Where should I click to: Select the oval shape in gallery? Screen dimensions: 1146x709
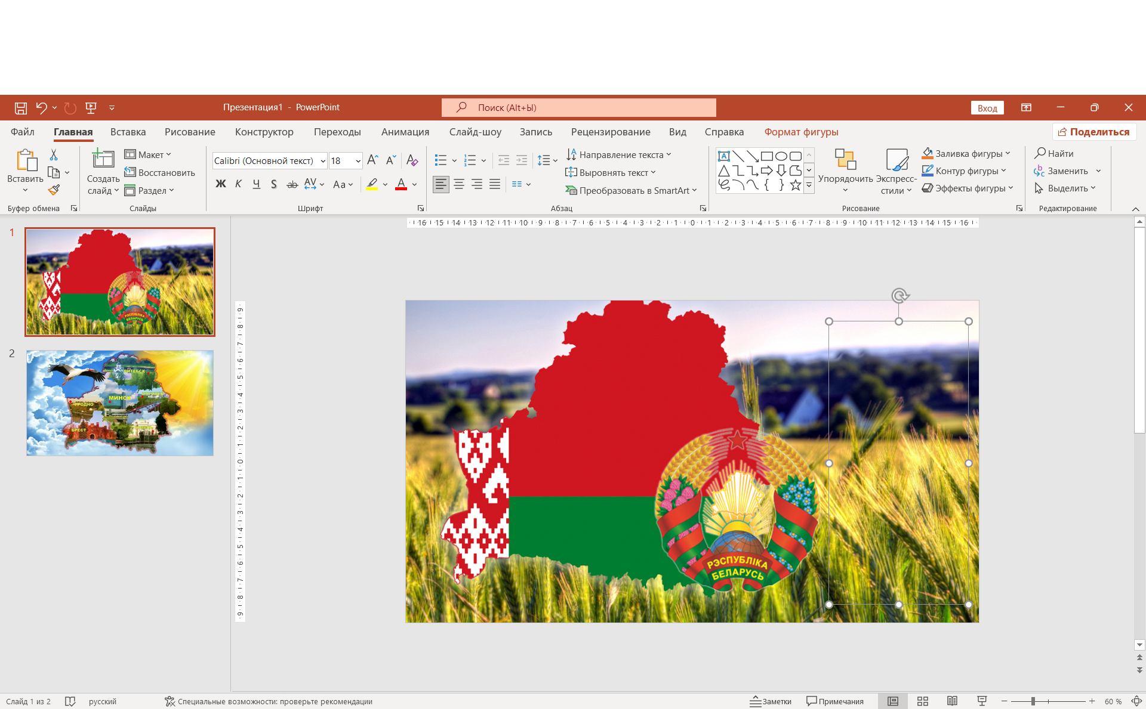click(781, 156)
